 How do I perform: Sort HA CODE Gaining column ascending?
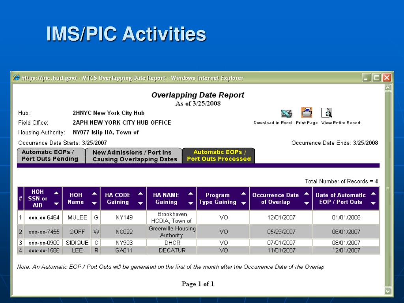140,193
